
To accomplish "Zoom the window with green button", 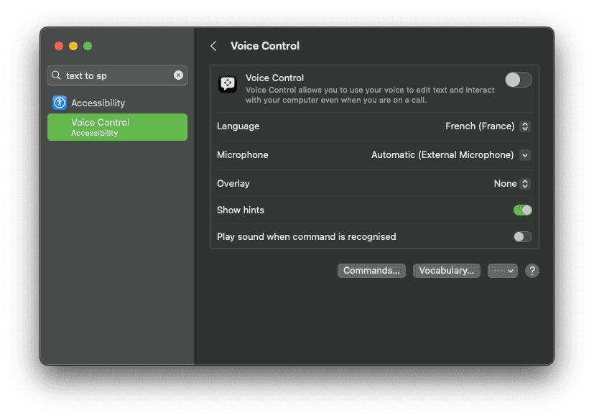I will (x=88, y=46).
